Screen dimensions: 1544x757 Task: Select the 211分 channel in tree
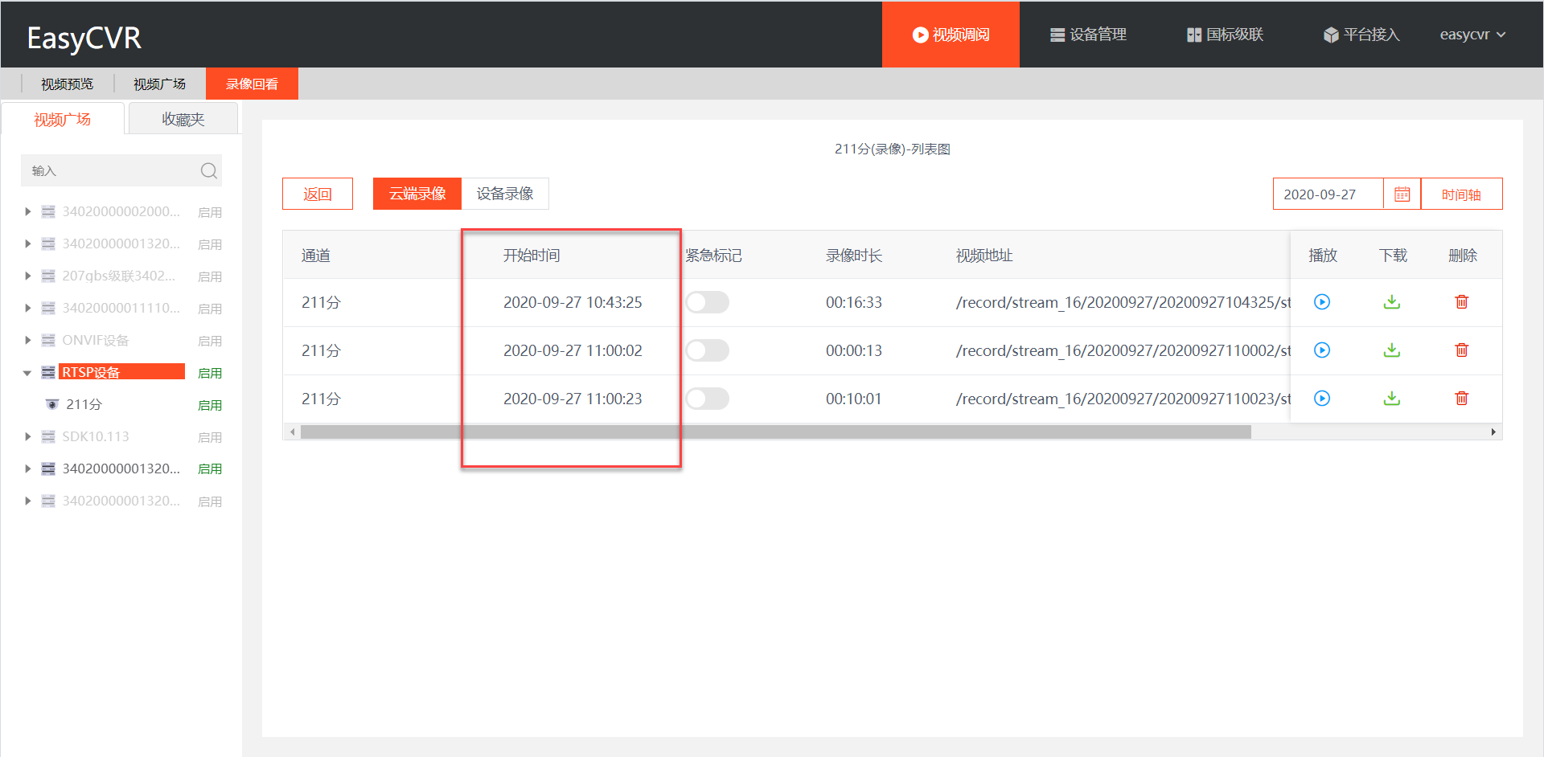[x=84, y=404]
